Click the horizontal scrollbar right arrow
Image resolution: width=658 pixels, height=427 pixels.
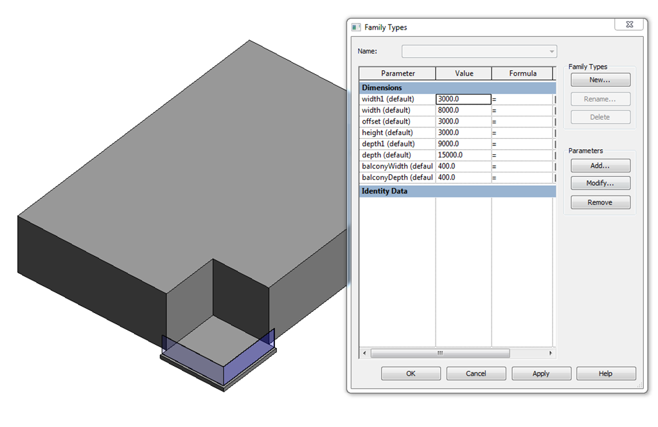click(551, 353)
